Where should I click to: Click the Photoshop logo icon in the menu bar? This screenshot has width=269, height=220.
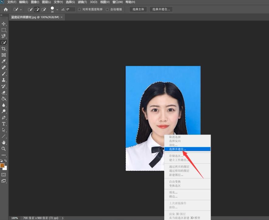point(2,2)
